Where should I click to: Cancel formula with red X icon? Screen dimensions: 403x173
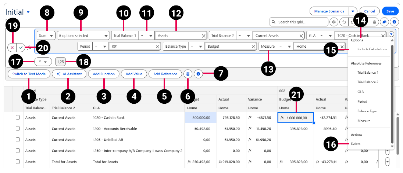12,47
